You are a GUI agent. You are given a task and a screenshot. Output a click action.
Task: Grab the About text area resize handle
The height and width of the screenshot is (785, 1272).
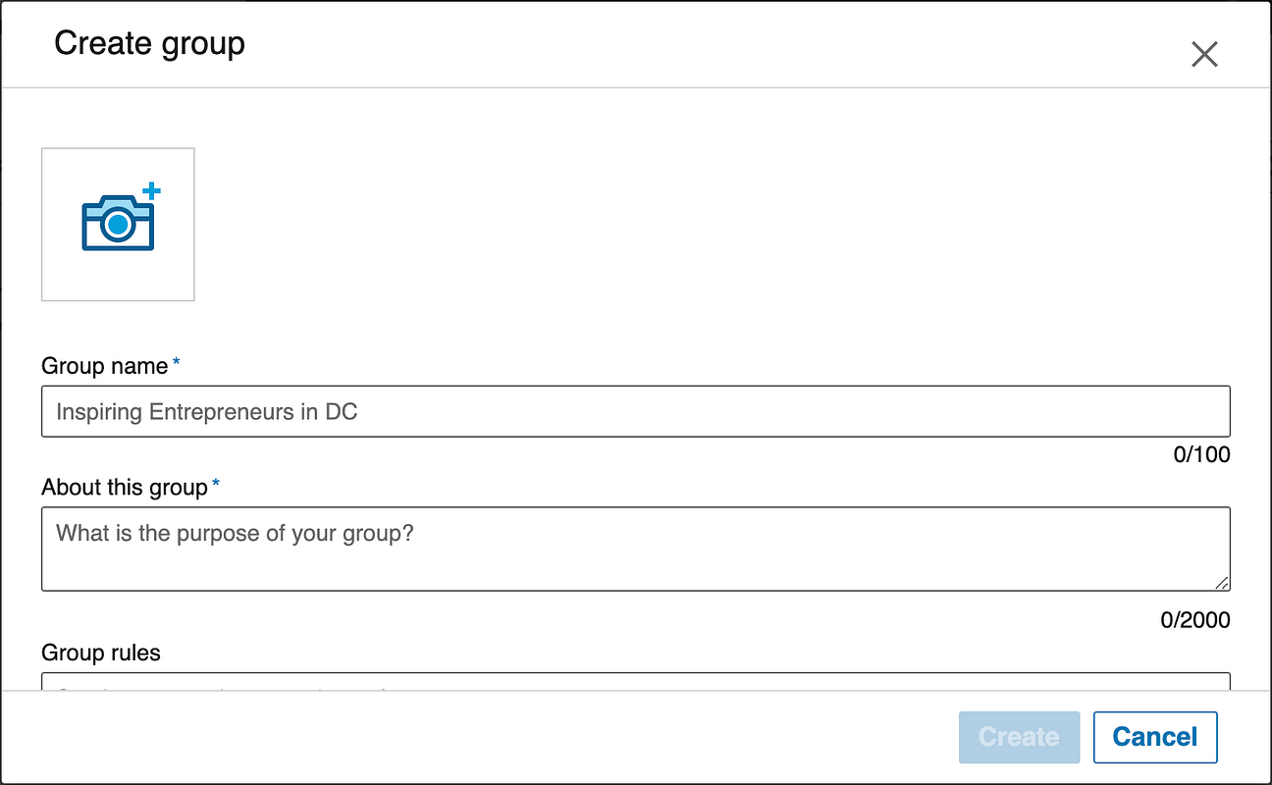[x=1221, y=582]
